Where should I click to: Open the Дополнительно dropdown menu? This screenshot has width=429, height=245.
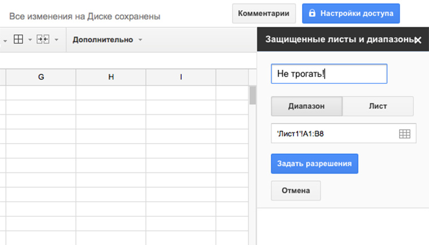[x=107, y=40]
